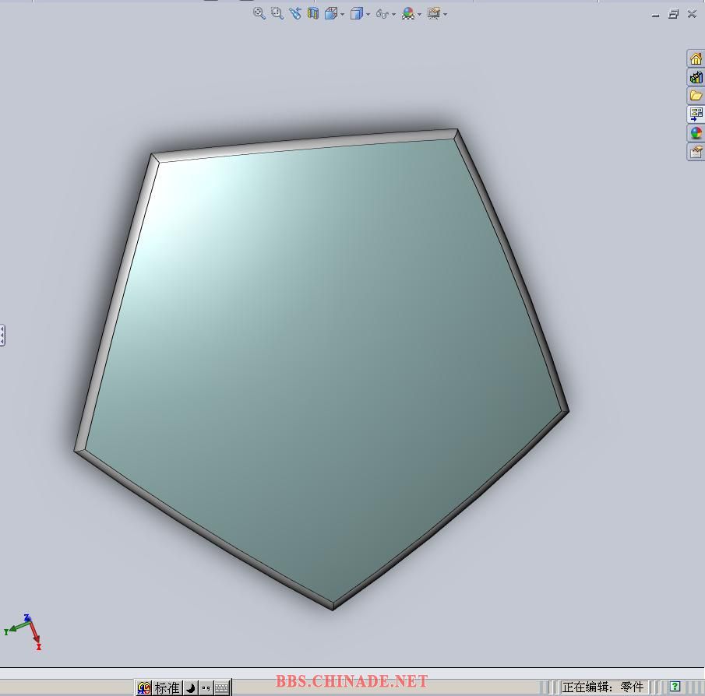Click the Display Style cube icon

tap(357, 13)
